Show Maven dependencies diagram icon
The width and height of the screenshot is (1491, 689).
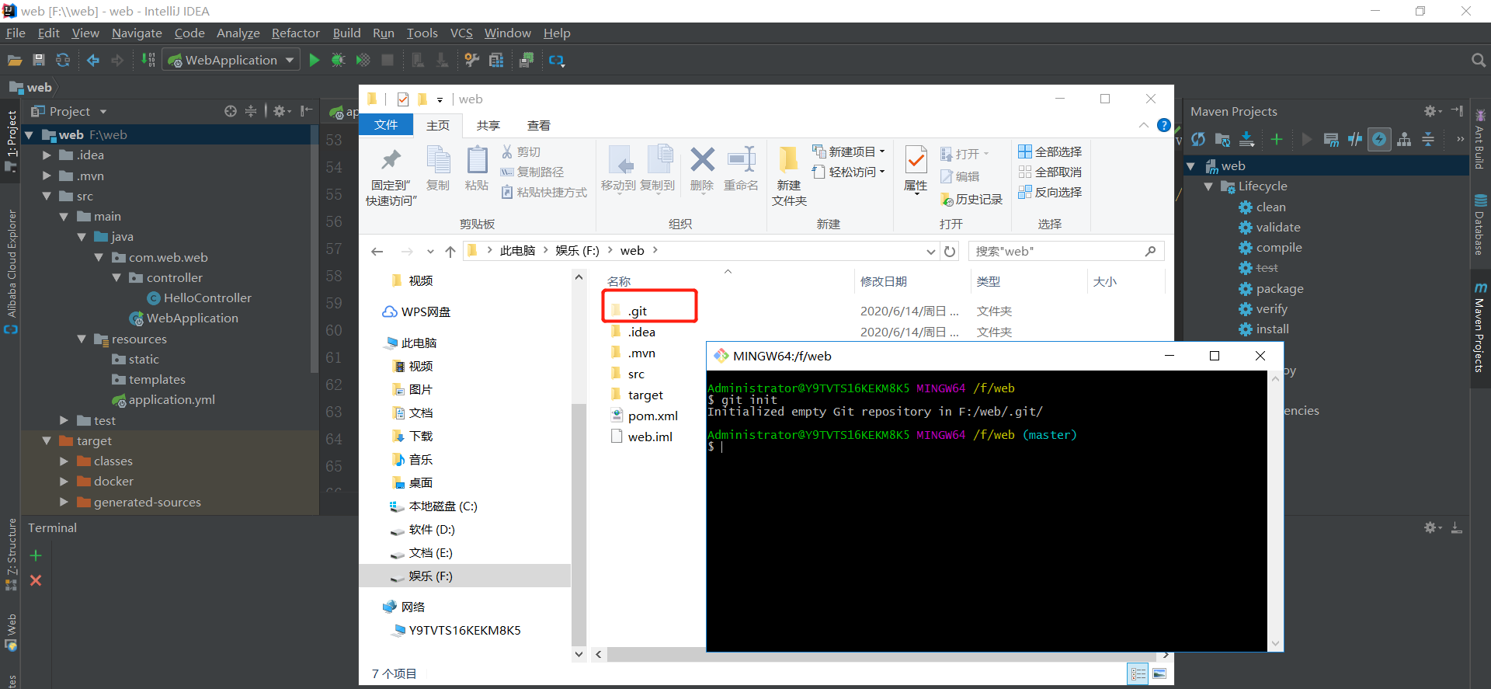[1404, 139]
